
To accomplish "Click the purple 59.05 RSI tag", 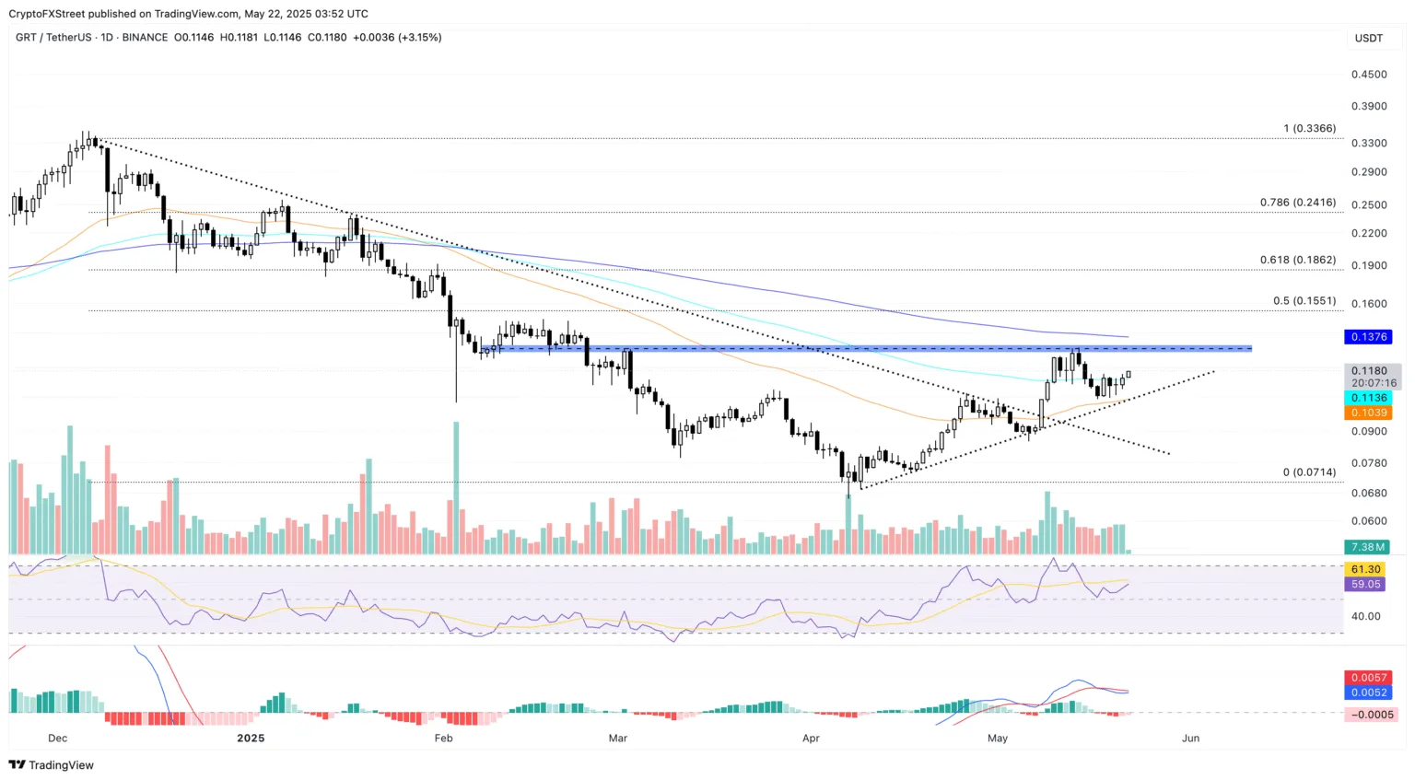I will (1365, 584).
